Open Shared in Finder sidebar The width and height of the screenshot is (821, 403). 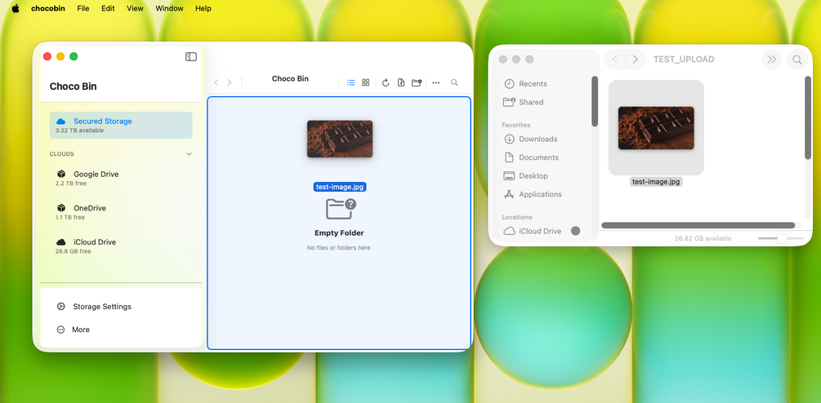[524, 102]
